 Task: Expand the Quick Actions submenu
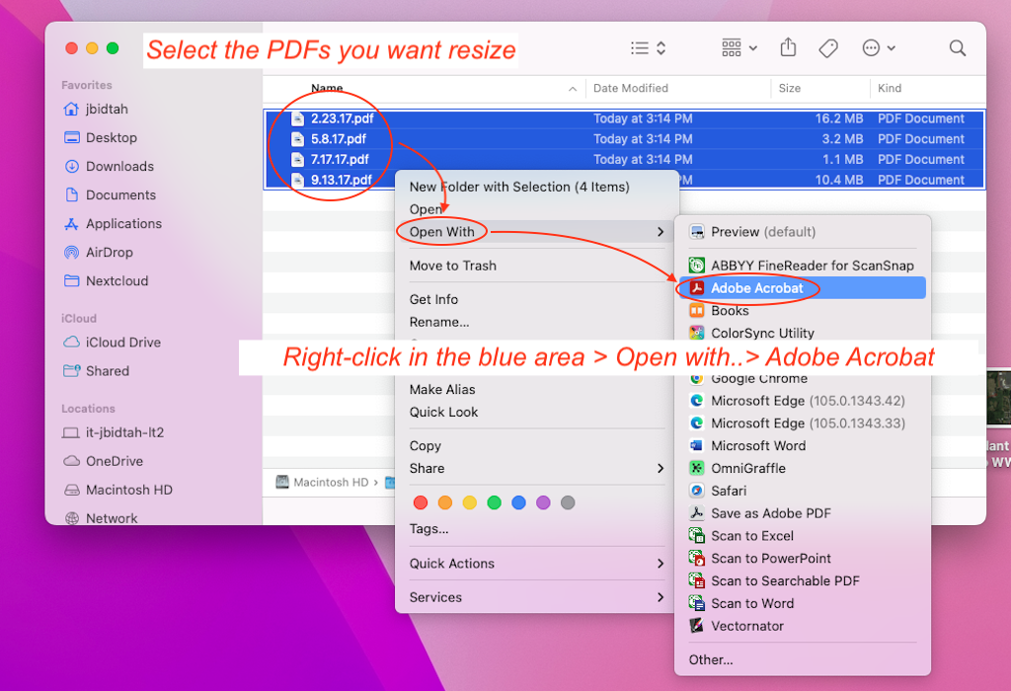coord(536,564)
